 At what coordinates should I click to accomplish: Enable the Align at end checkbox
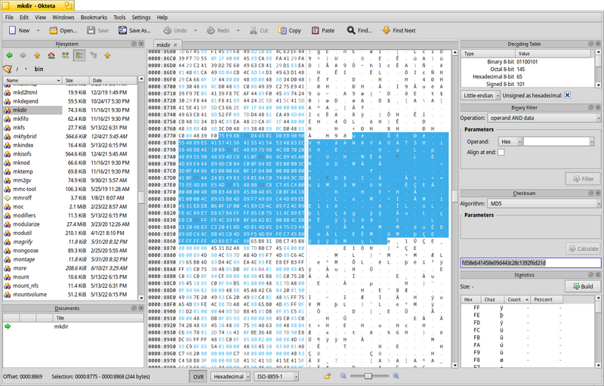pyautogui.click(x=501, y=152)
